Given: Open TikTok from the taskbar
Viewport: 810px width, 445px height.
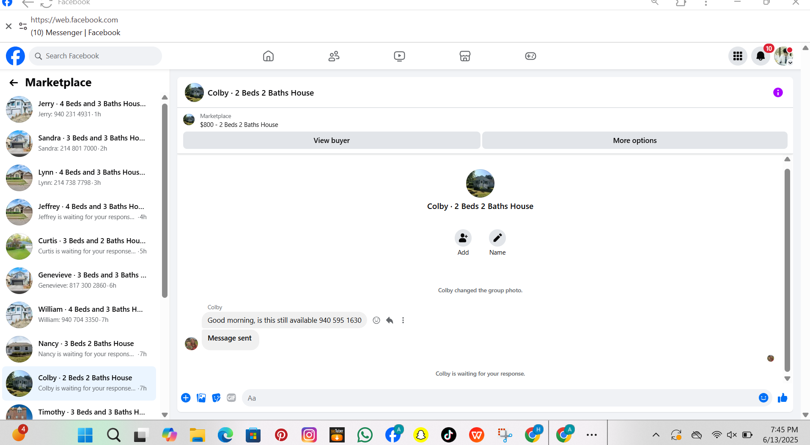Looking at the screenshot, I should coord(448,434).
